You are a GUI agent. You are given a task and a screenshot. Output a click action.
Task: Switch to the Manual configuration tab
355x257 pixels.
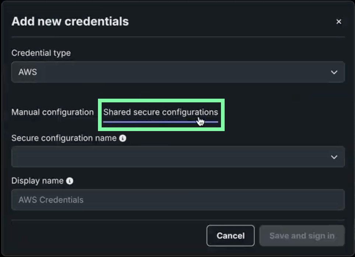(x=53, y=112)
